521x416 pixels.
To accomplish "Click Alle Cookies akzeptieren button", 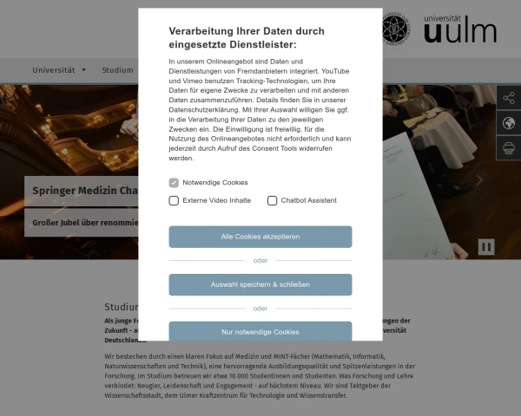I will (260, 237).
